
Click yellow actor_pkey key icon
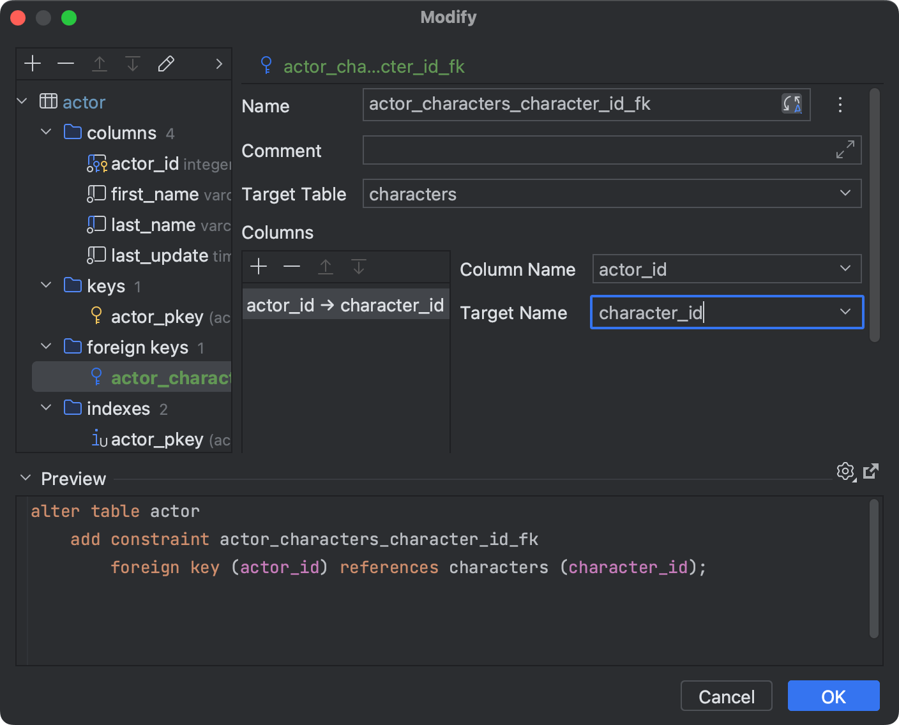[x=96, y=315]
